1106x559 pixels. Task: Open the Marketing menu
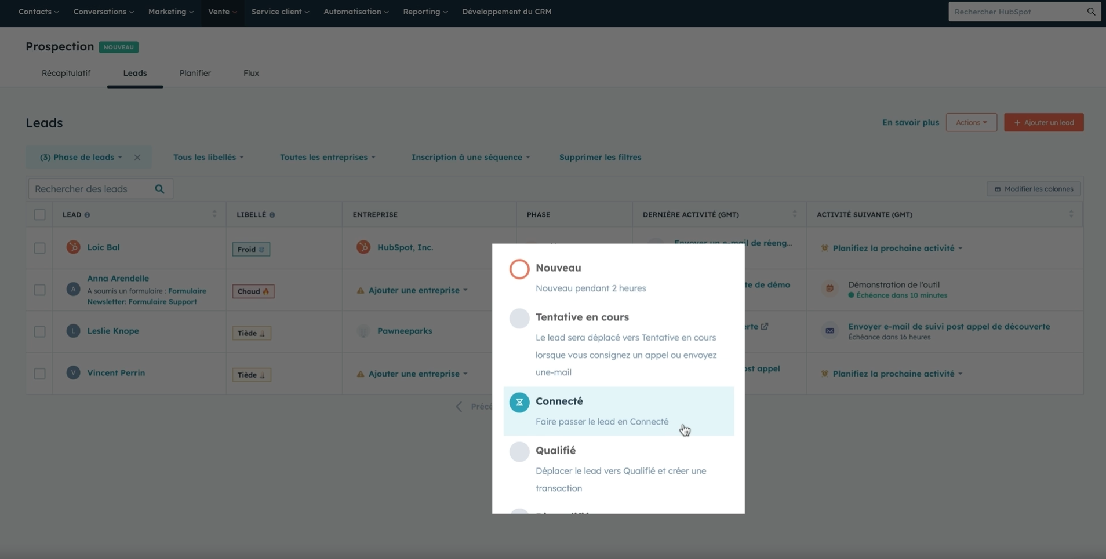170,12
